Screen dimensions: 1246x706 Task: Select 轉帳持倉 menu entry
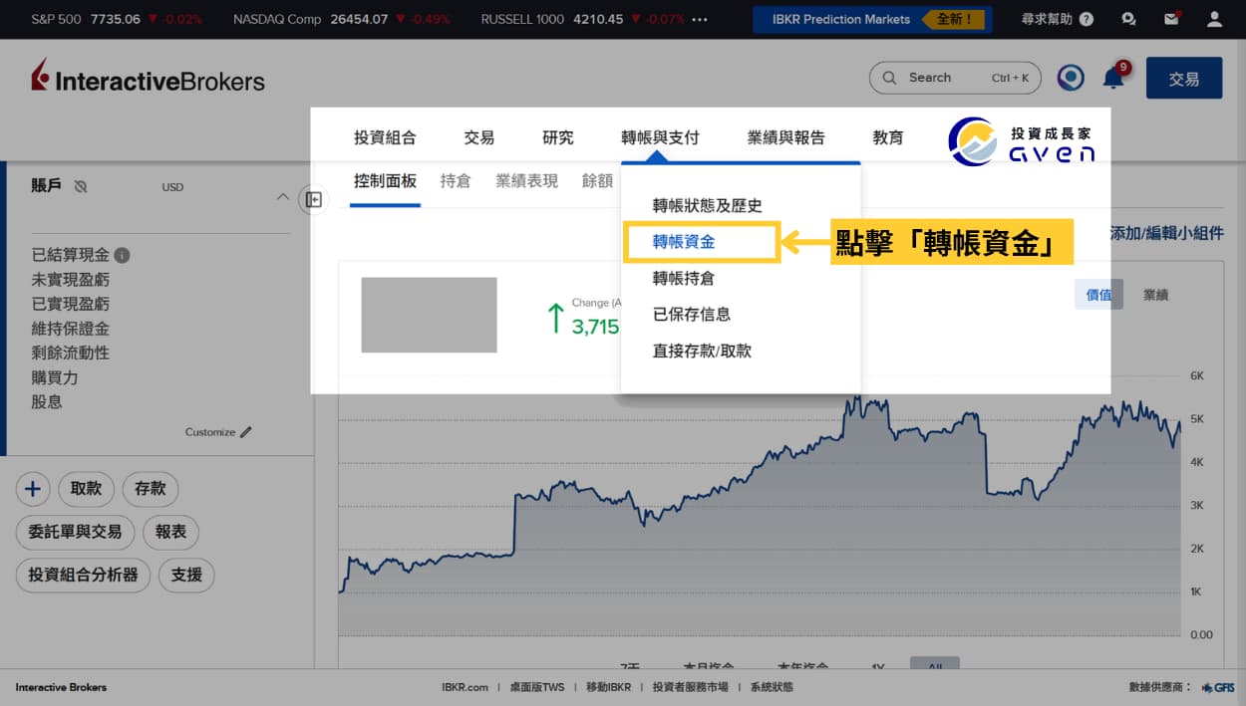click(x=684, y=278)
